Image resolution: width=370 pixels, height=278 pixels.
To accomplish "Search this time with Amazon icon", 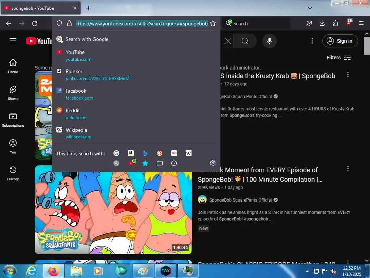I will [131, 153].
